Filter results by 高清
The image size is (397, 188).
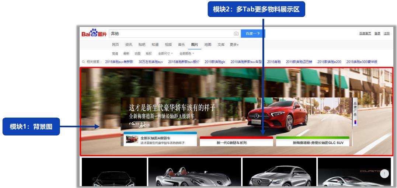[x=115, y=53]
